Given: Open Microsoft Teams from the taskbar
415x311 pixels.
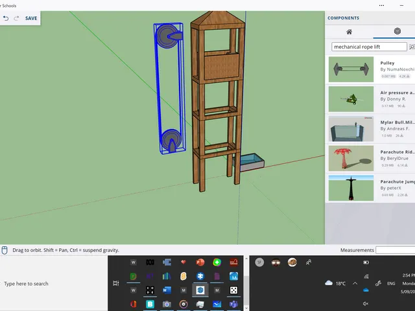Looking at the screenshot, I should coord(233,304).
